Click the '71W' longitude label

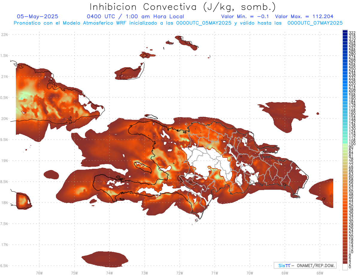pos(215,273)
